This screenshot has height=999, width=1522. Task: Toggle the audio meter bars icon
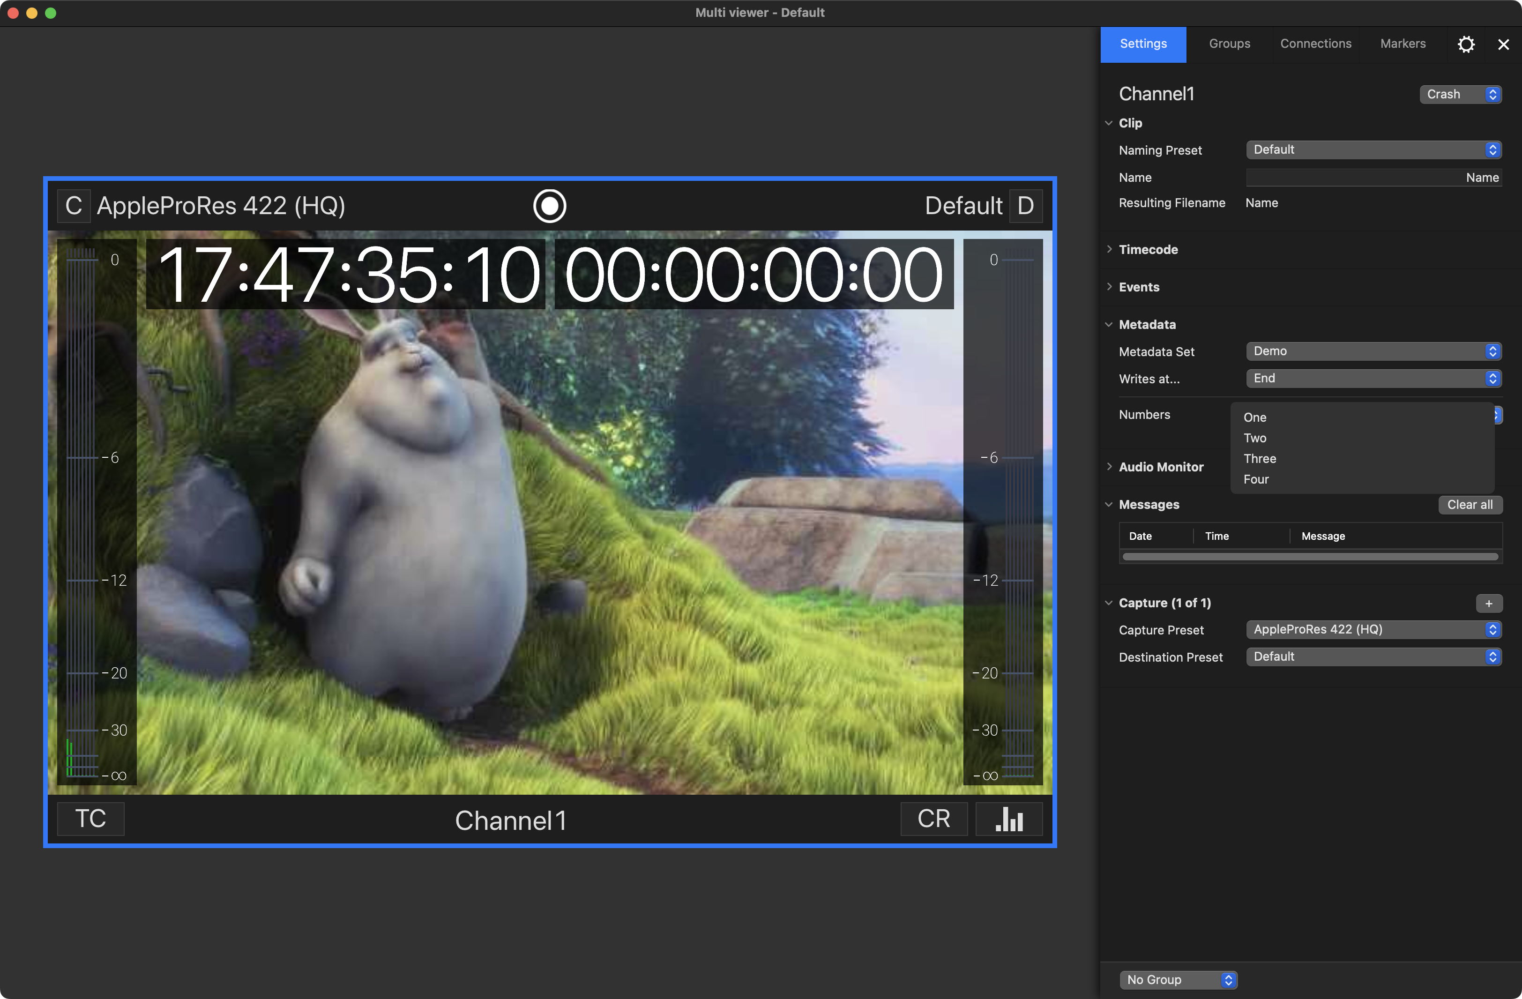point(1009,819)
